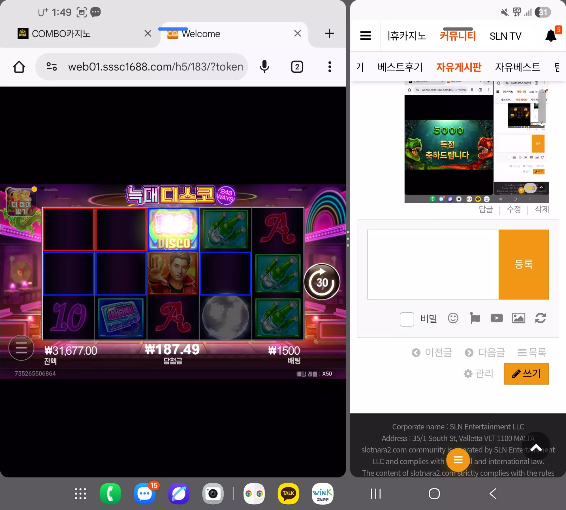Add a new browser tab

[x=329, y=33]
